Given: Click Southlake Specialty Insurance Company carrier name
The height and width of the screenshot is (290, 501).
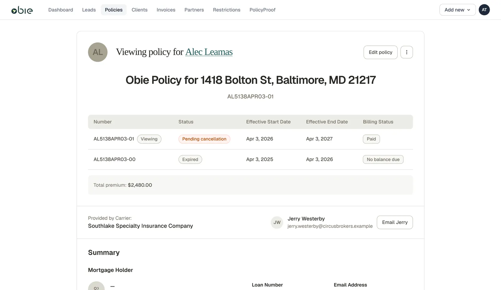Looking at the screenshot, I should point(140,226).
